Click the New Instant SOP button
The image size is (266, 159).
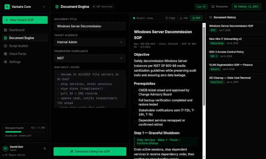click(25, 20)
